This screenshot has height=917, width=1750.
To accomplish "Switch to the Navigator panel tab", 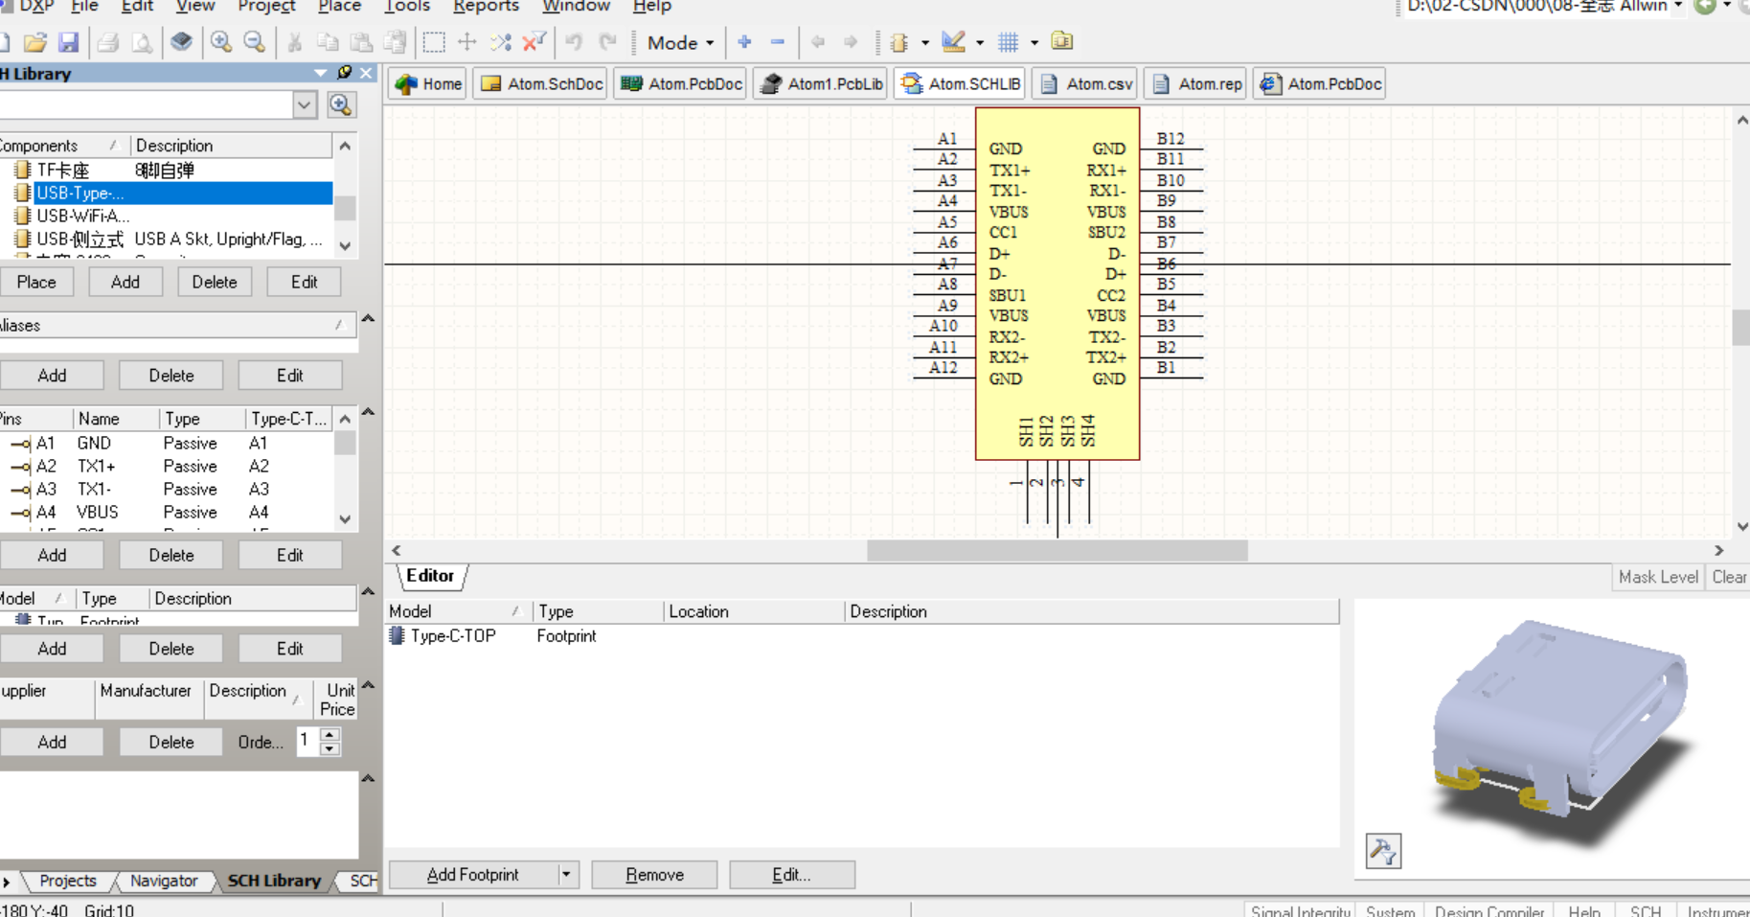I will tap(164, 881).
